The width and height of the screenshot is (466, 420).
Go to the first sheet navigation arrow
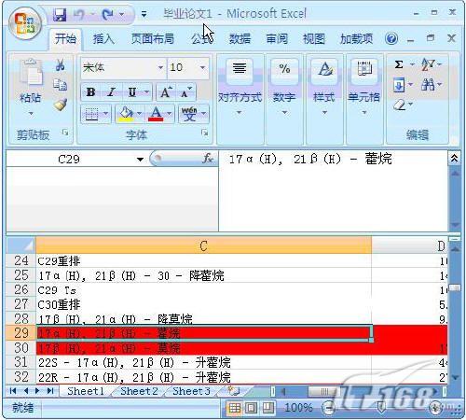click(x=13, y=391)
